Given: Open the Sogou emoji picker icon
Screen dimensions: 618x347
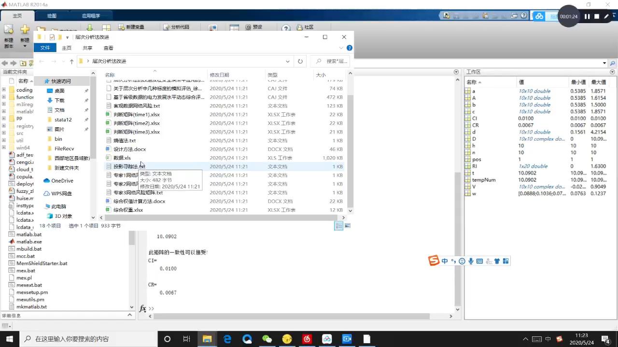Looking at the screenshot, I should tap(462, 261).
